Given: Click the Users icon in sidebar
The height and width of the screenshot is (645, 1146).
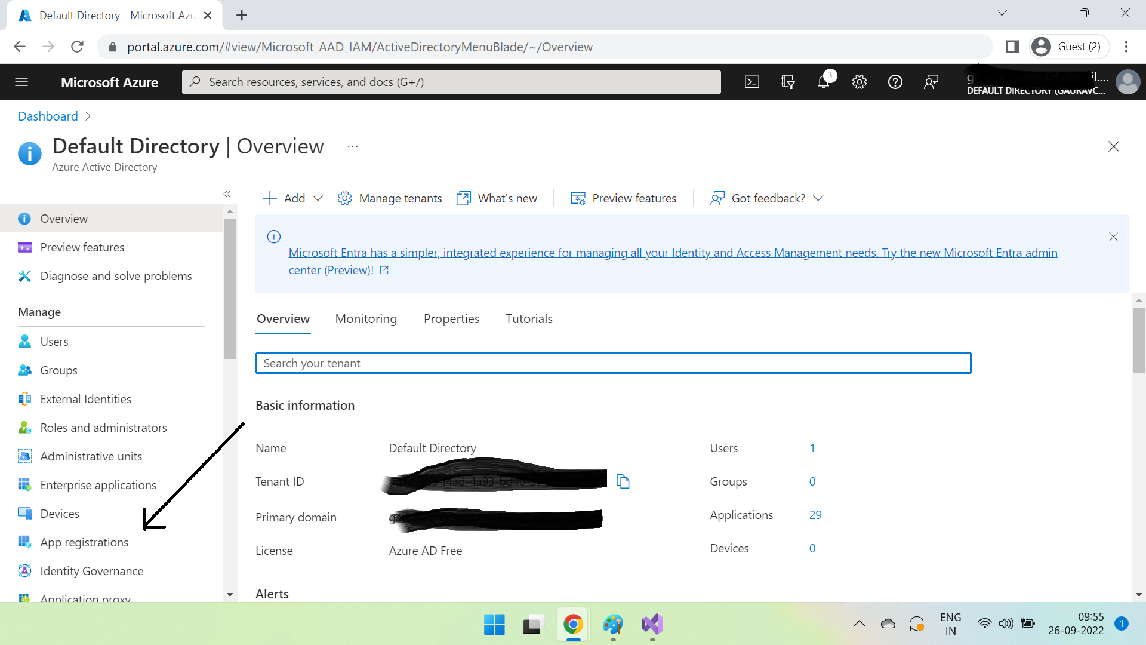Looking at the screenshot, I should pos(24,341).
